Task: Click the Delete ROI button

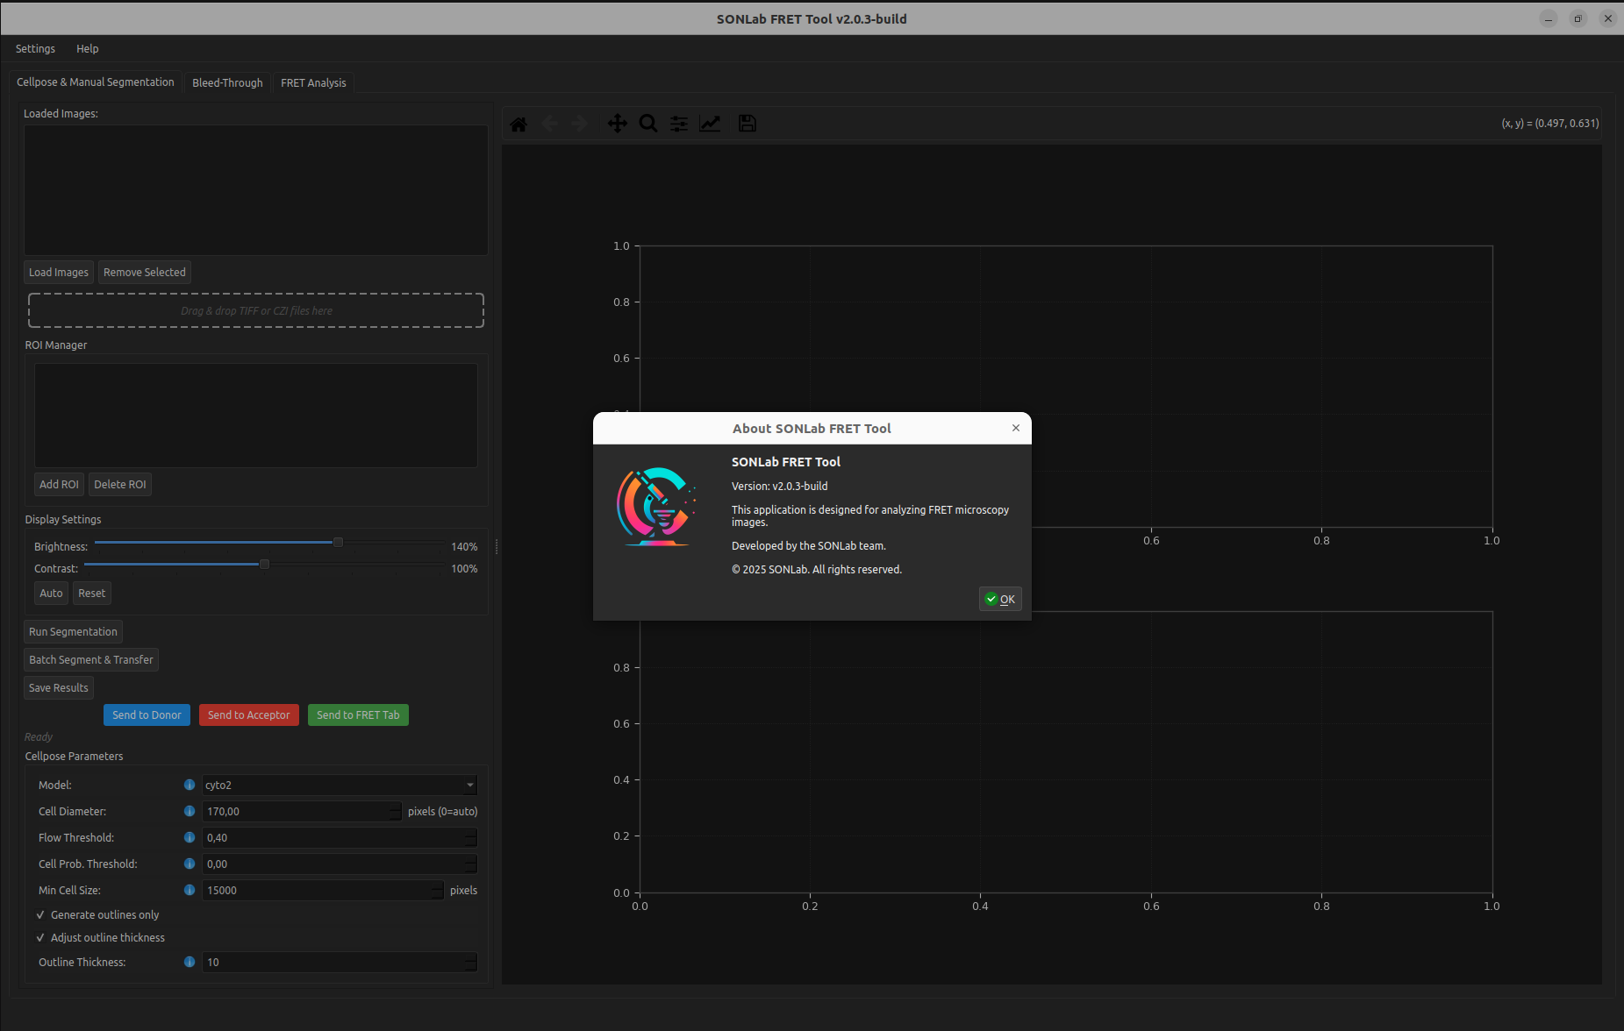Action: coord(120,484)
